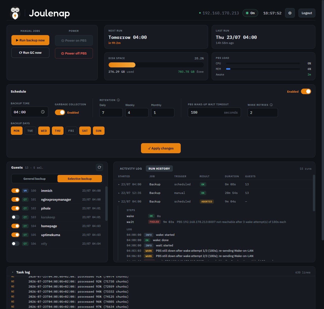
Task: Edit the backup time field
Action: coord(29,112)
